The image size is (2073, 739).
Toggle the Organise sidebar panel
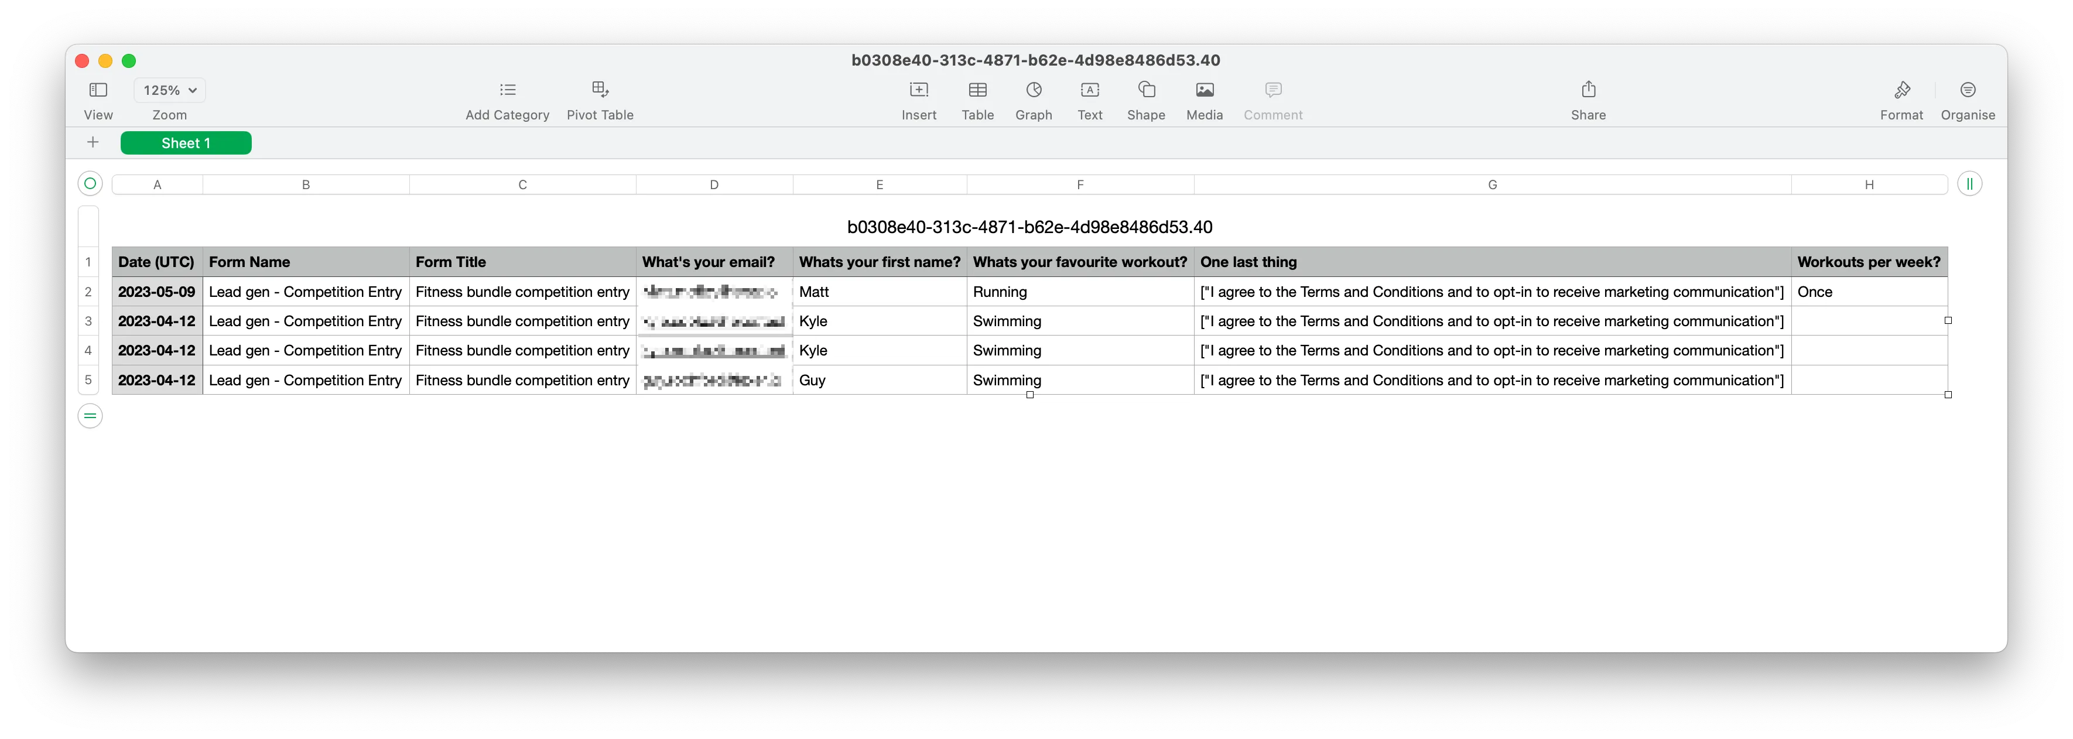point(1967,90)
